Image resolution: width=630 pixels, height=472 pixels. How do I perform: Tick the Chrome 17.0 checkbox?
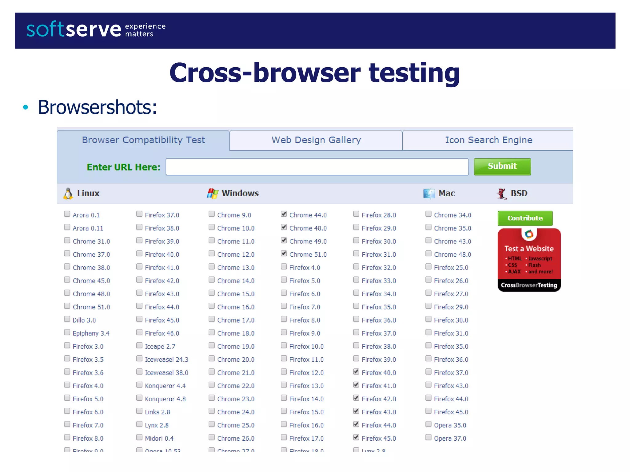click(212, 319)
